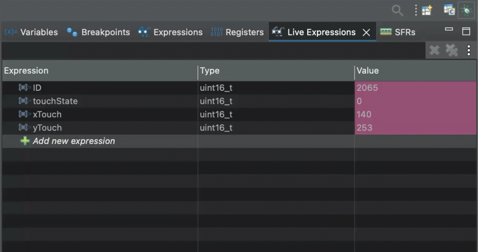Select the ID expression row
The width and height of the screenshot is (478, 252).
click(x=37, y=88)
